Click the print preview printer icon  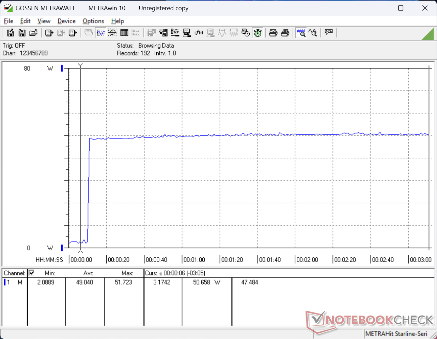tap(273, 33)
